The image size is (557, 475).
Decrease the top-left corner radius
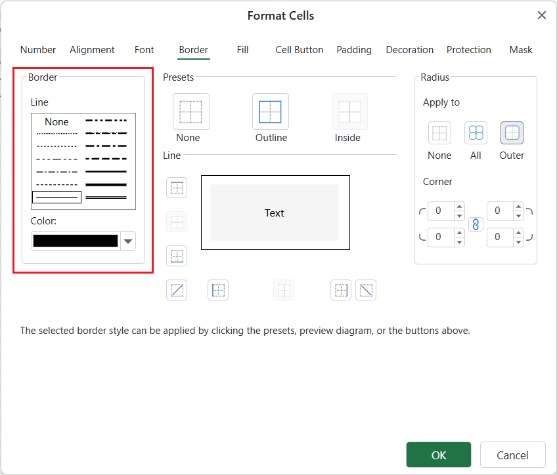[460, 216]
